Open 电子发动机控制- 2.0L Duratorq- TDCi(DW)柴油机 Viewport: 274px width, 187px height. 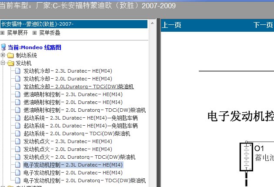pyautogui.click(x=84, y=180)
